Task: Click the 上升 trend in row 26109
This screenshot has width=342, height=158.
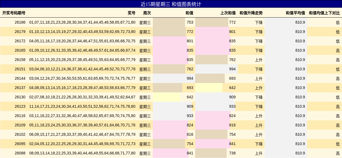Action: tap(259, 125)
